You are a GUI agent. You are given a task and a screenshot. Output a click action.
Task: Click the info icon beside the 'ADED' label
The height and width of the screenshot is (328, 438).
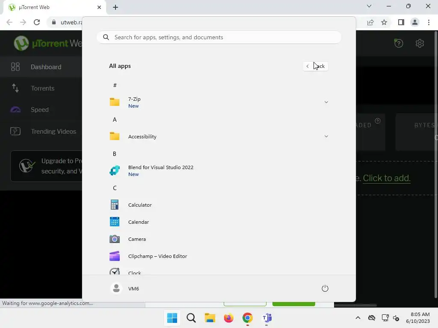coord(377,121)
